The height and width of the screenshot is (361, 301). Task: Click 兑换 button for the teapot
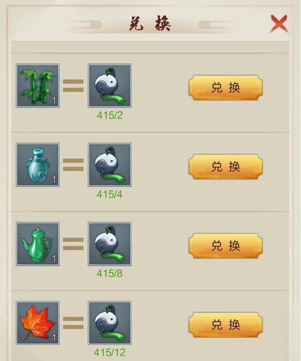coord(226,245)
